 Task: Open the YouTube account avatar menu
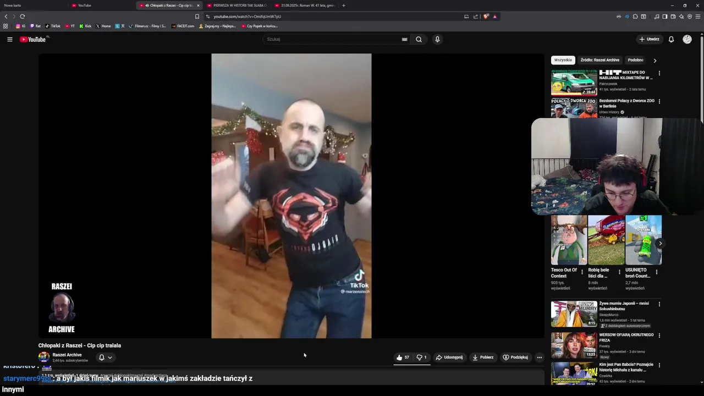click(687, 39)
